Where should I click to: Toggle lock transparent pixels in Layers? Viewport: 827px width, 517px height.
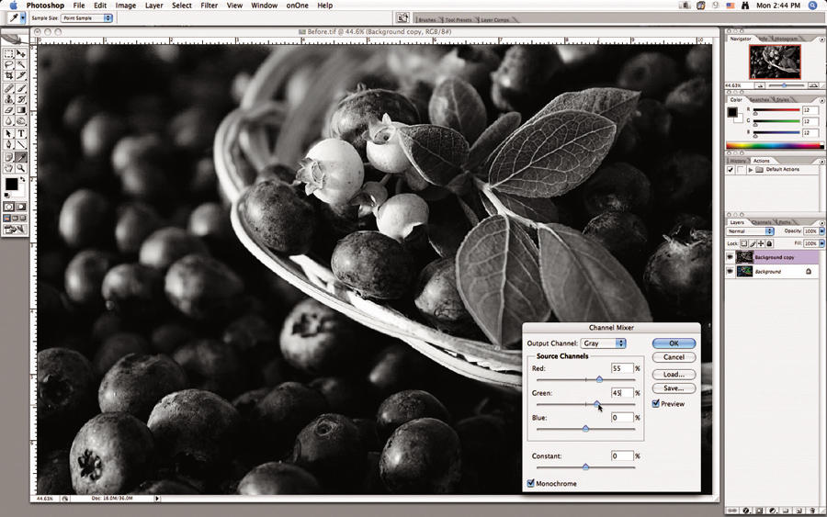tap(744, 243)
